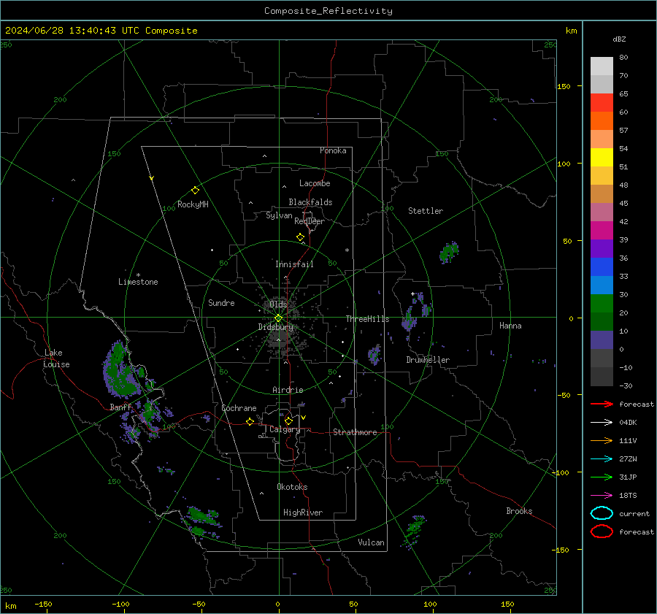Image resolution: width=657 pixels, height=614 pixels.
Task: Click the Drumheller label
Action: point(428,360)
